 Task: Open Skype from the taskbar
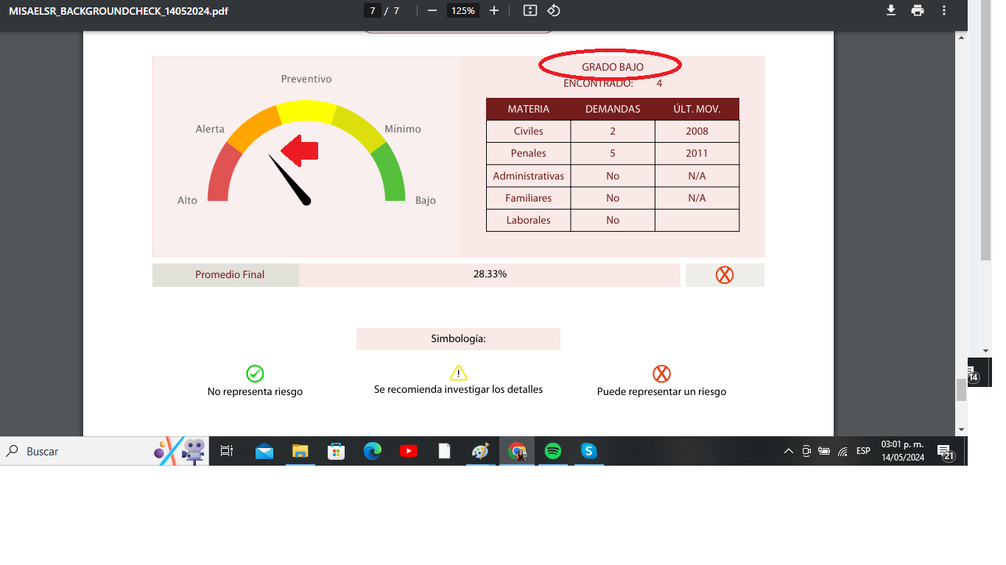[588, 451]
